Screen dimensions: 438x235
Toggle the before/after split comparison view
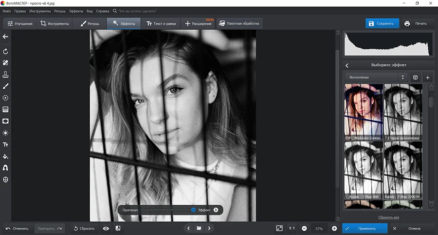pos(118,228)
